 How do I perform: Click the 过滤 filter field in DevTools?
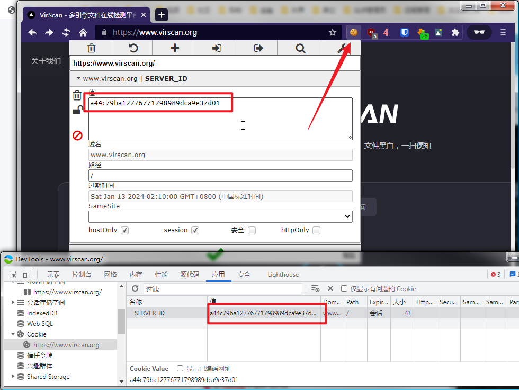pos(223,289)
